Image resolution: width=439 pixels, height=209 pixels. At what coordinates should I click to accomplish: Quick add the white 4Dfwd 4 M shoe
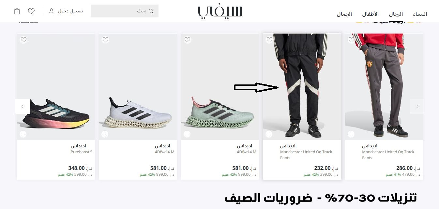tap(105, 134)
